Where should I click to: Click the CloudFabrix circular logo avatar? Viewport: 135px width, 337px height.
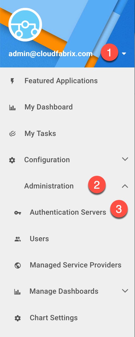tap(25, 25)
